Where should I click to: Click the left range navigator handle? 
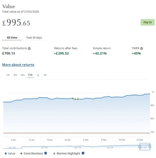pyautogui.click(x=140, y=147)
